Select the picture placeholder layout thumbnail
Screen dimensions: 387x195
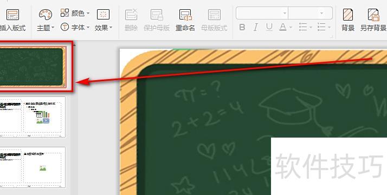pos(33,167)
